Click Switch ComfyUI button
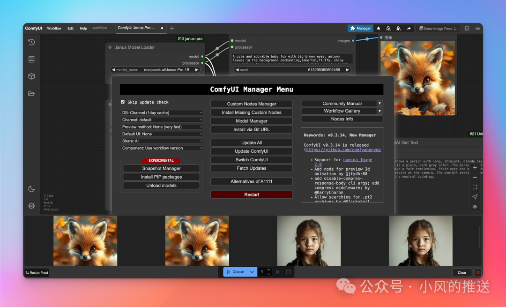Viewport: 506px width, 307px height. point(252,160)
